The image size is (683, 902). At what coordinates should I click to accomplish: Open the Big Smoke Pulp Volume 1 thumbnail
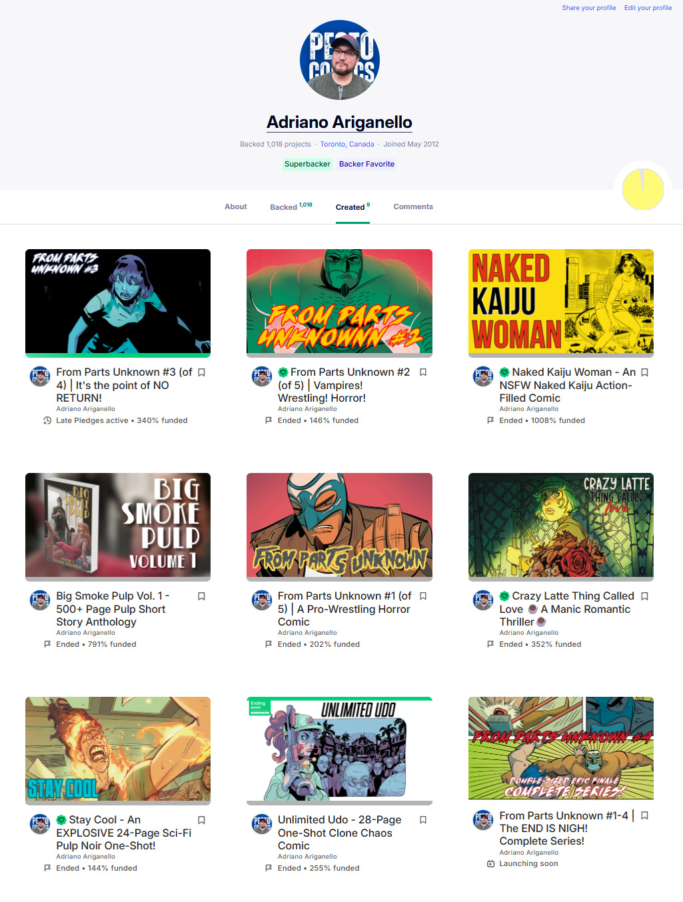pyautogui.click(x=118, y=526)
